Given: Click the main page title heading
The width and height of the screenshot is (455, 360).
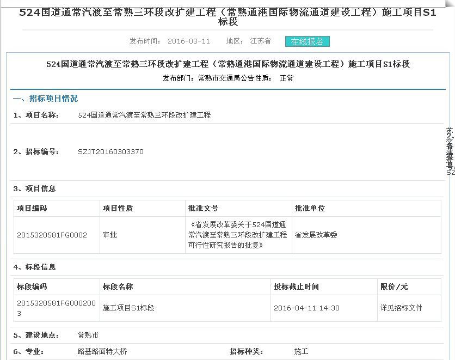Looking at the screenshot, I should coord(228,17).
